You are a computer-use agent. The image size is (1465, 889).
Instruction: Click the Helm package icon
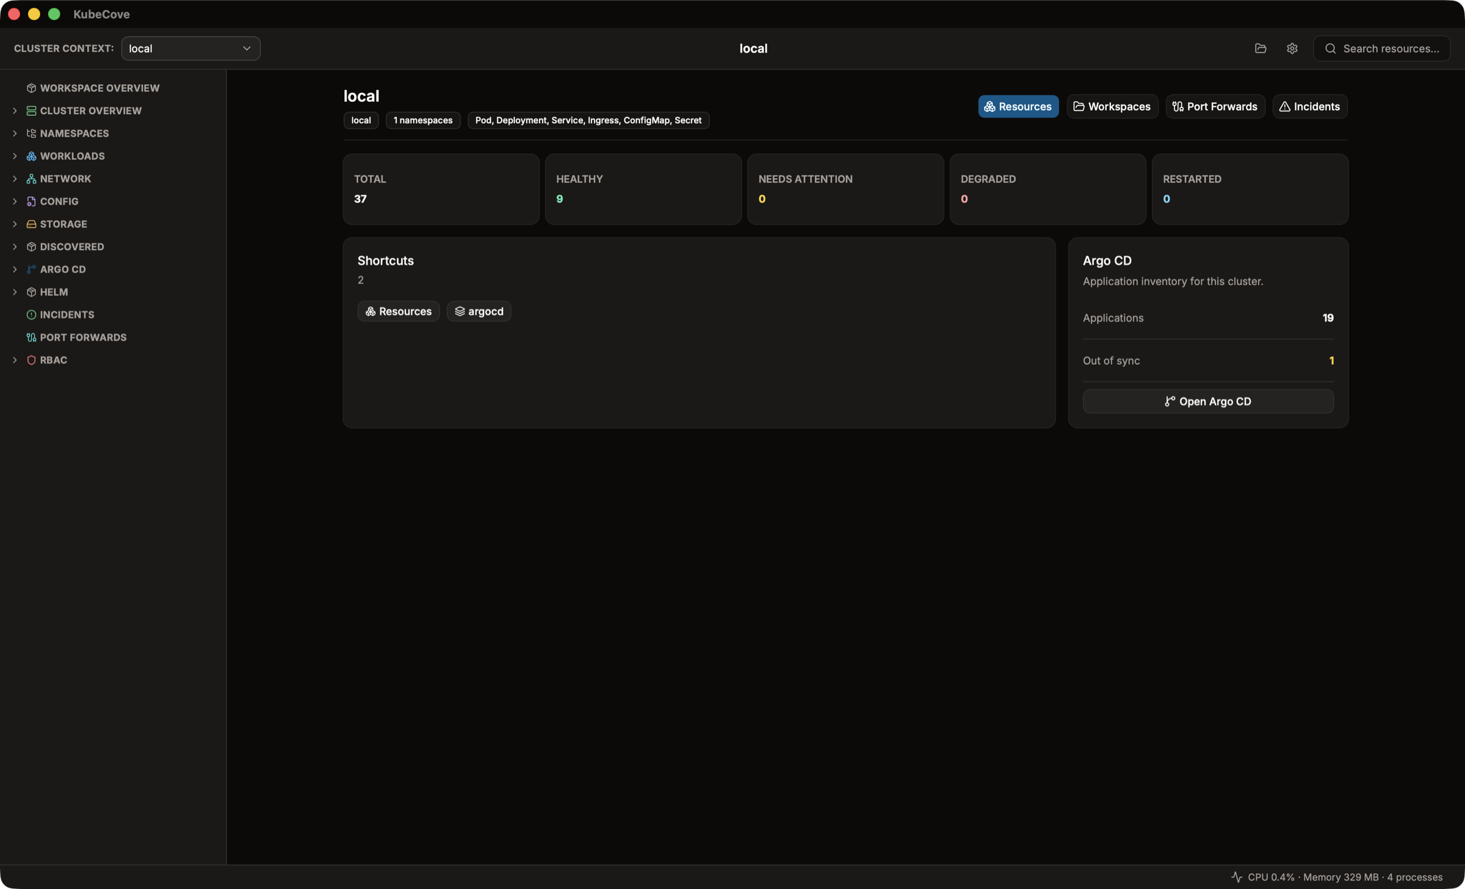pyautogui.click(x=31, y=292)
